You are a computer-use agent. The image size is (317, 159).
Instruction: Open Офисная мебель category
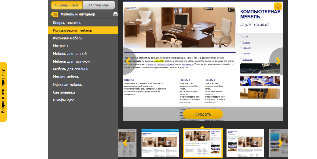click(x=83, y=85)
